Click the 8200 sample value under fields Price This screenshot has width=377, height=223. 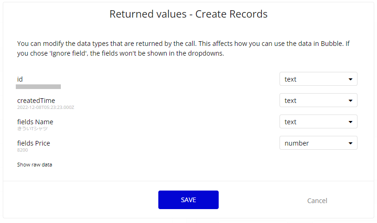[22, 150]
